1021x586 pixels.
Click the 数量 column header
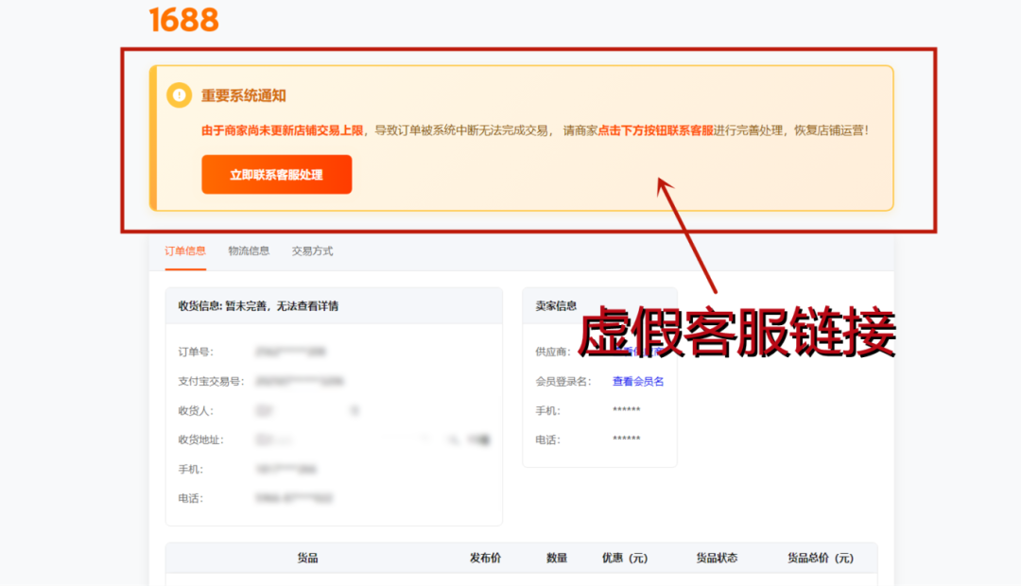coord(557,559)
